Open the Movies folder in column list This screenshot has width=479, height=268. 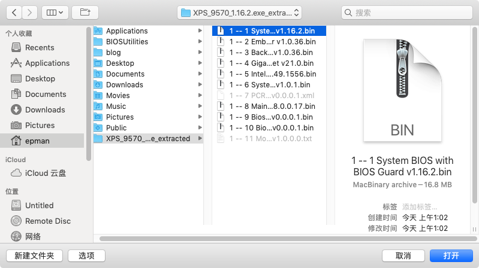click(x=118, y=96)
